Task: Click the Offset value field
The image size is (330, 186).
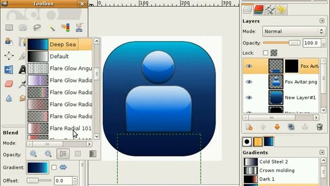Action: (63, 181)
